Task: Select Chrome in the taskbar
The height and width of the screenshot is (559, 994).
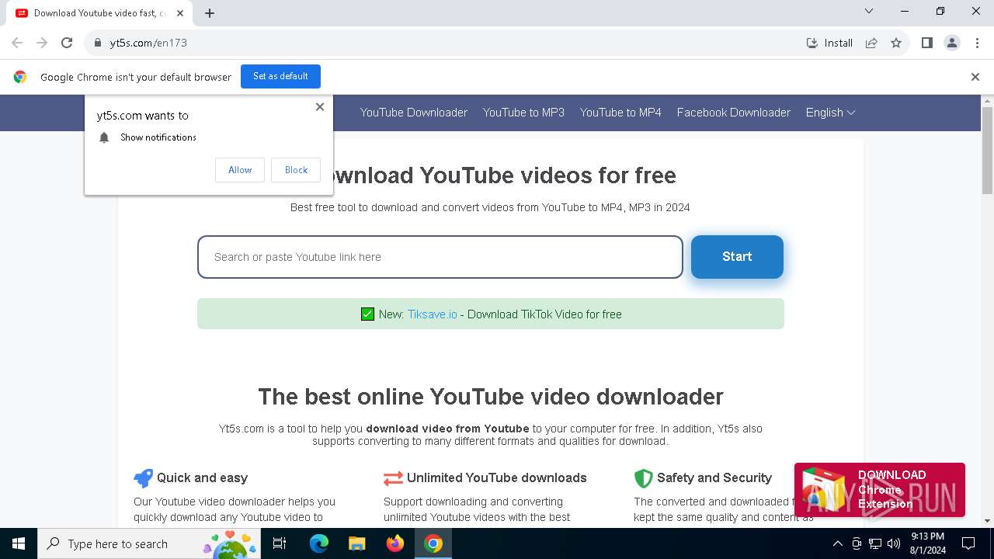Action: (x=433, y=543)
